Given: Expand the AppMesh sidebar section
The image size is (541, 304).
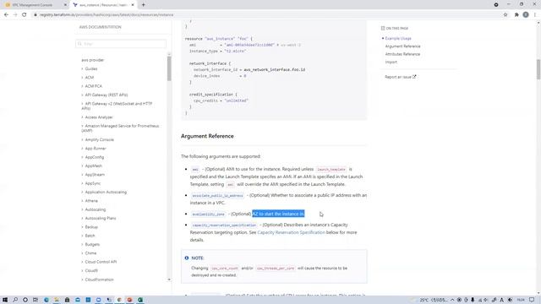Looking at the screenshot, I should coord(94,166).
